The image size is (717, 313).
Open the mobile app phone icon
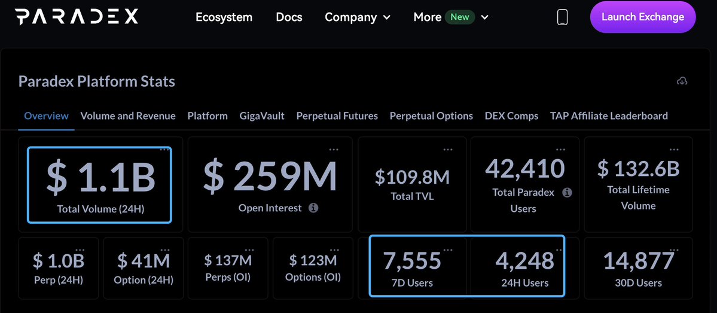click(x=562, y=17)
